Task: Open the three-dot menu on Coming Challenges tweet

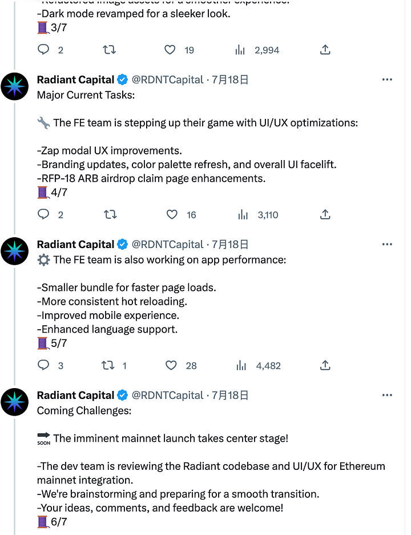Action: (x=387, y=395)
